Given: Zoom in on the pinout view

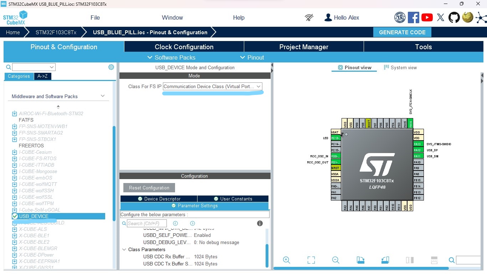Looking at the screenshot, I should point(286,260).
